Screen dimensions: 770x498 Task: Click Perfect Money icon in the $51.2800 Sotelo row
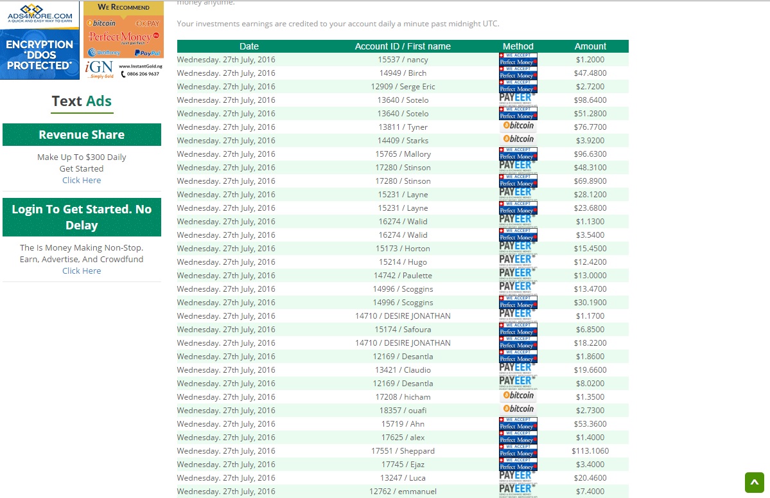click(518, 114)
